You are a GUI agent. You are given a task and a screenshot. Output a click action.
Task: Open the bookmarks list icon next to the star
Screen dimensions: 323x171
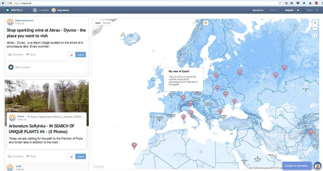(292, 3)
